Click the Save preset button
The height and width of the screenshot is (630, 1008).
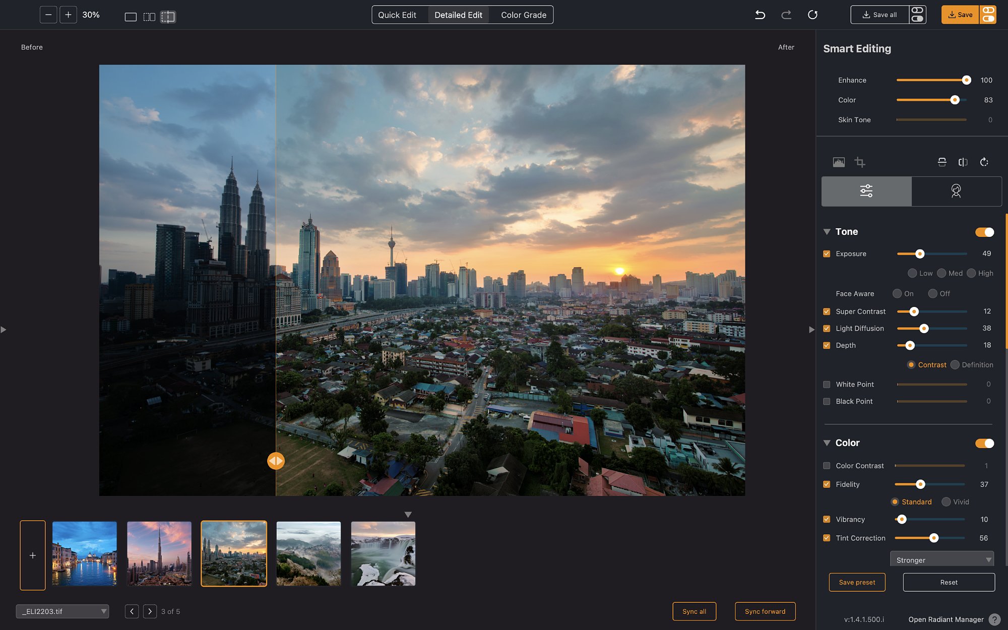point(857,582)
